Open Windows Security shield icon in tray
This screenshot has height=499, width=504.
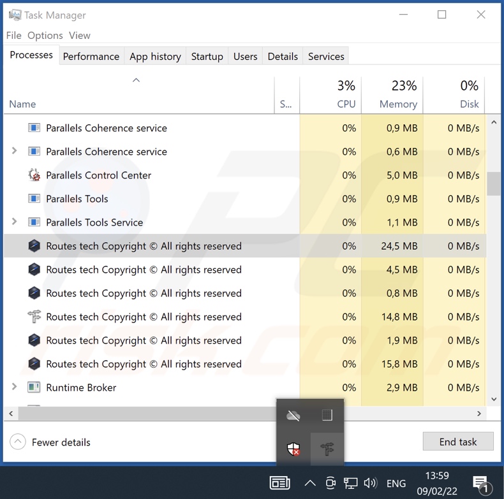(x=293, y=449)
